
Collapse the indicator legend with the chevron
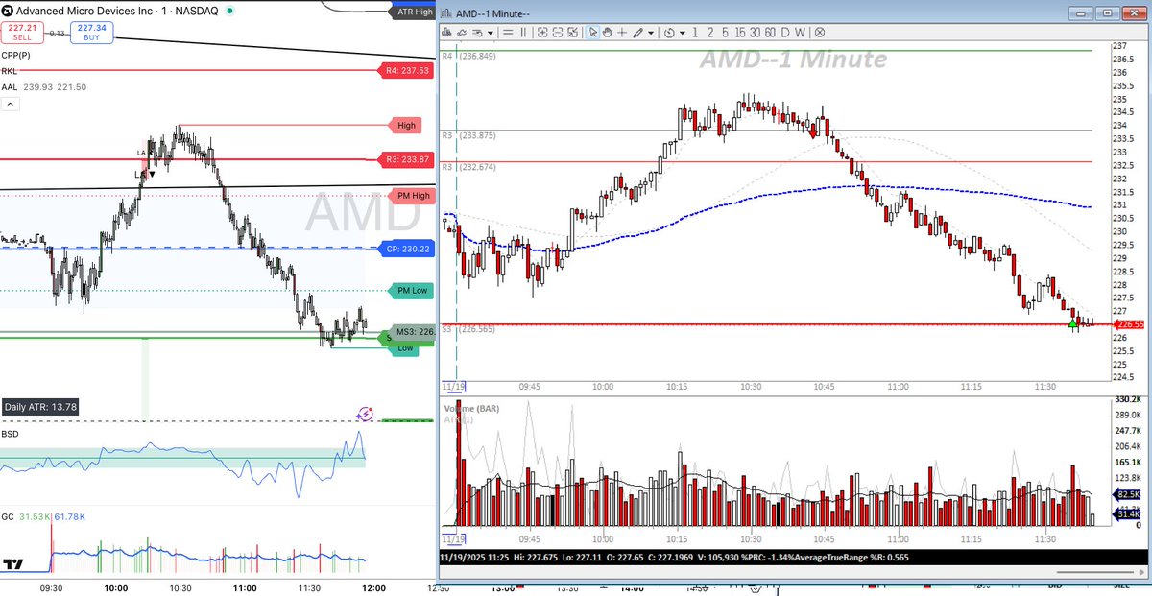pos(10,102)
